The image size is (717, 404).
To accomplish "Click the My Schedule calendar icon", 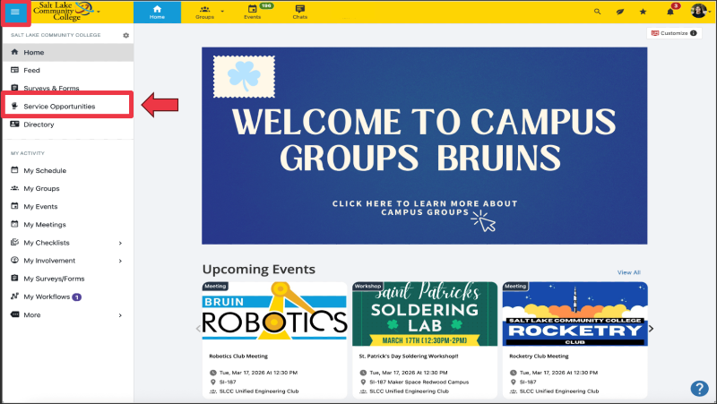I will coord(14,170).
